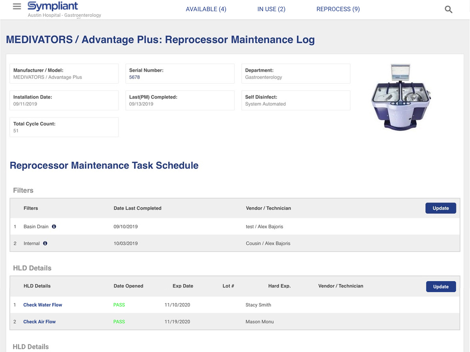This screenshot has height=352, width=470.
Task: Click Total Cycle Count value 51
Action: (16, 131)
